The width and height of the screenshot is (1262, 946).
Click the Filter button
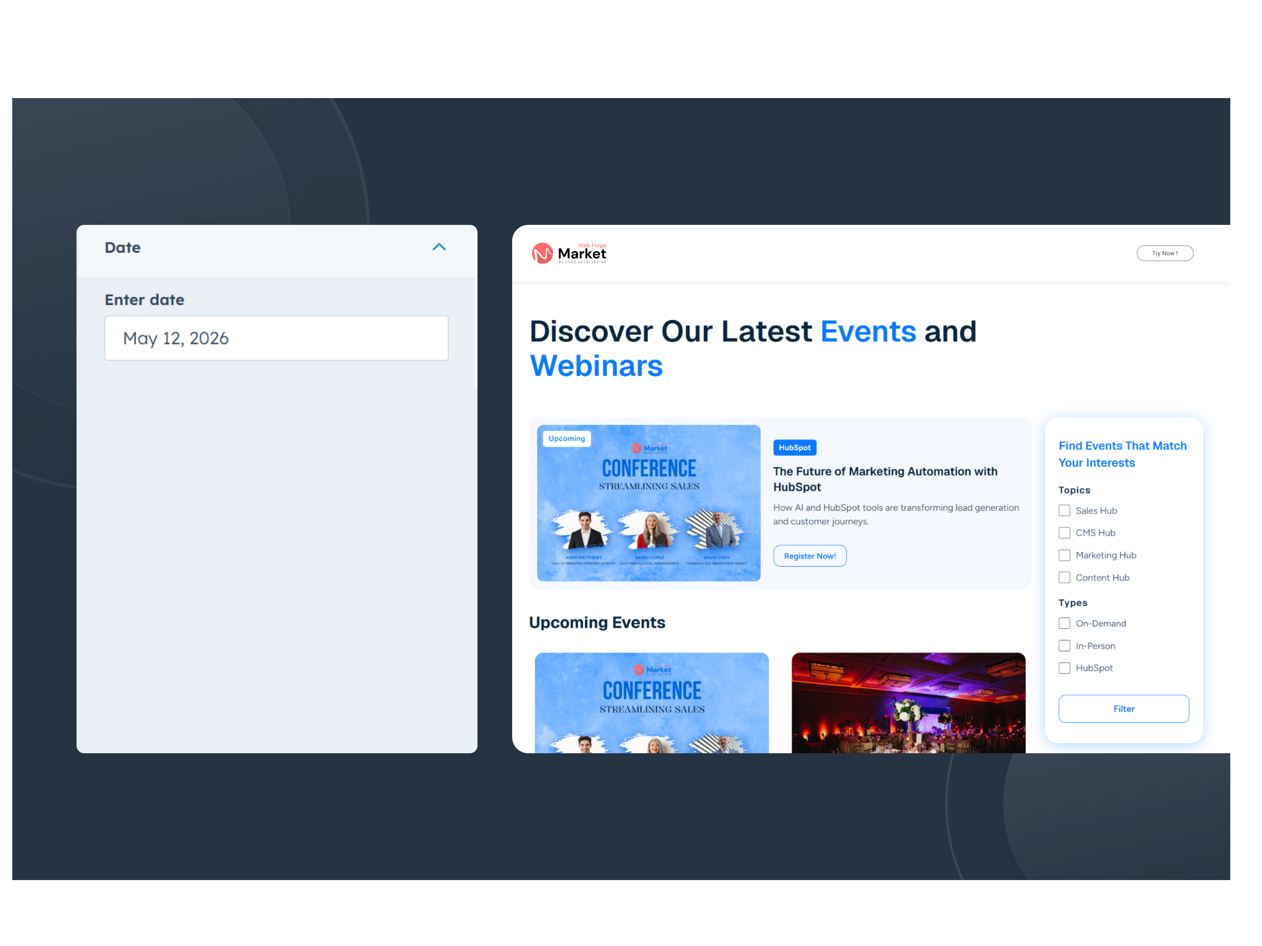[x=1124, y=709]
